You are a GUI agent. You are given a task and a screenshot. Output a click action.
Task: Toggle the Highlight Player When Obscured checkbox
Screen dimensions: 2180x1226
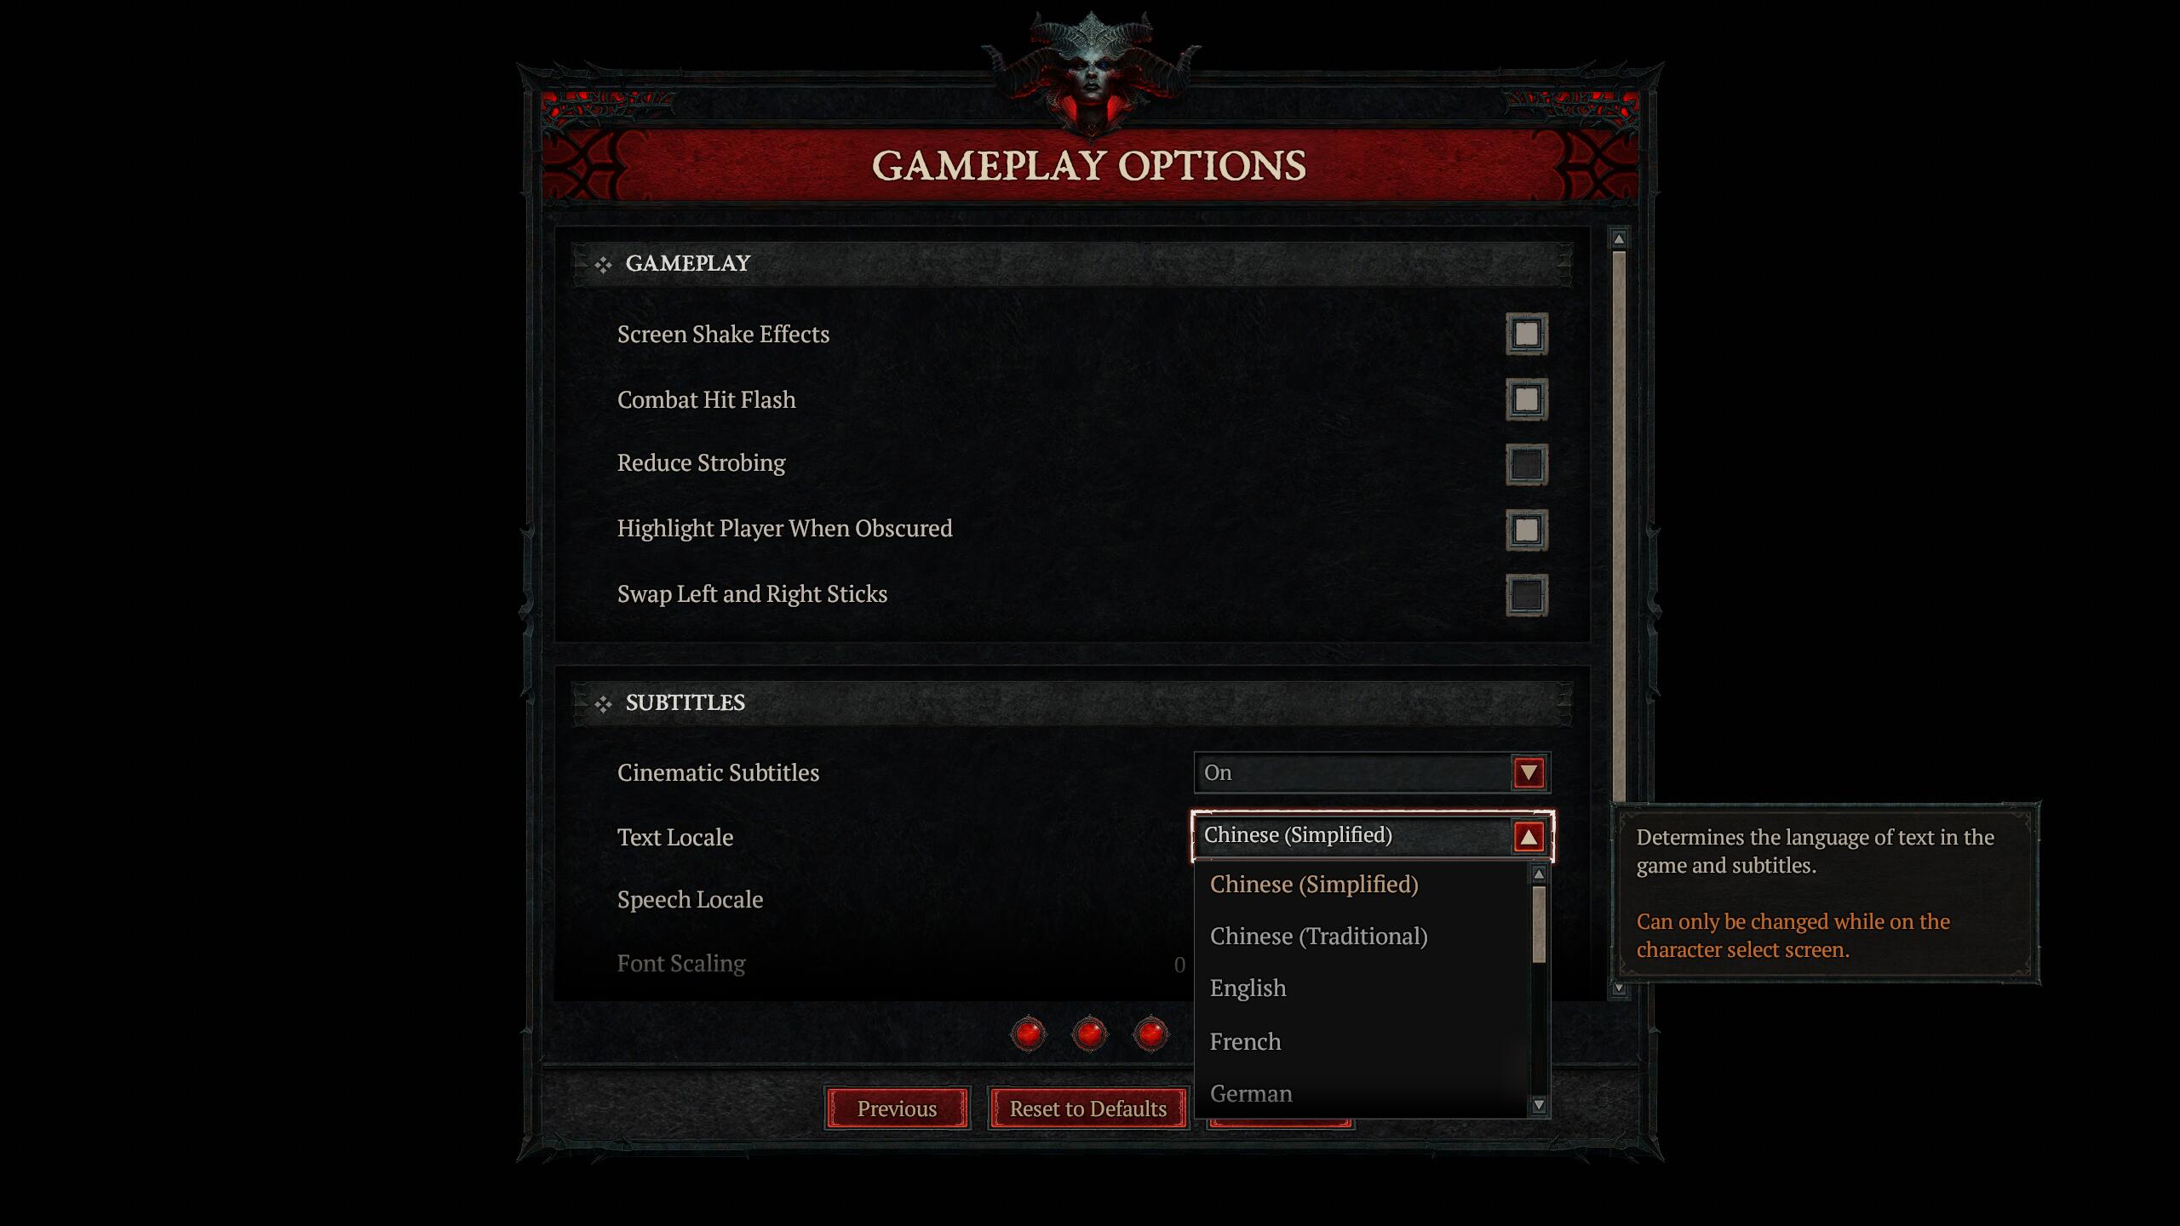[1527, 529]
